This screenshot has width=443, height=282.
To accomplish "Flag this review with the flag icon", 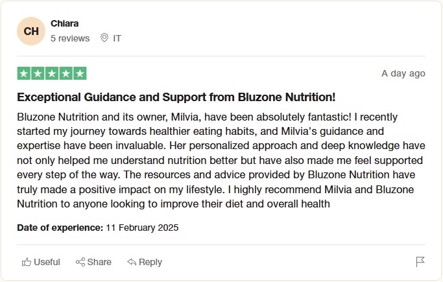I will pyautogui.click(x=420, y=262).
